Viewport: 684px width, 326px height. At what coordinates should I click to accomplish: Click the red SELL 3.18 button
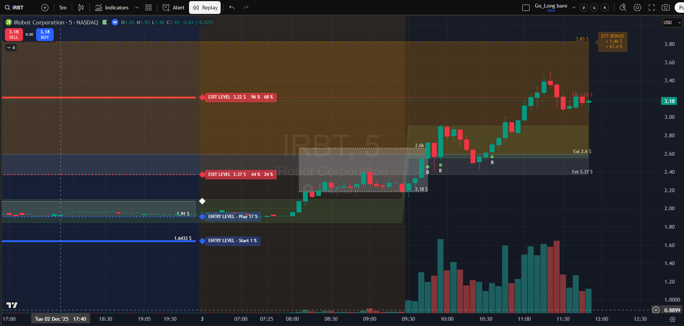point(14,35)
